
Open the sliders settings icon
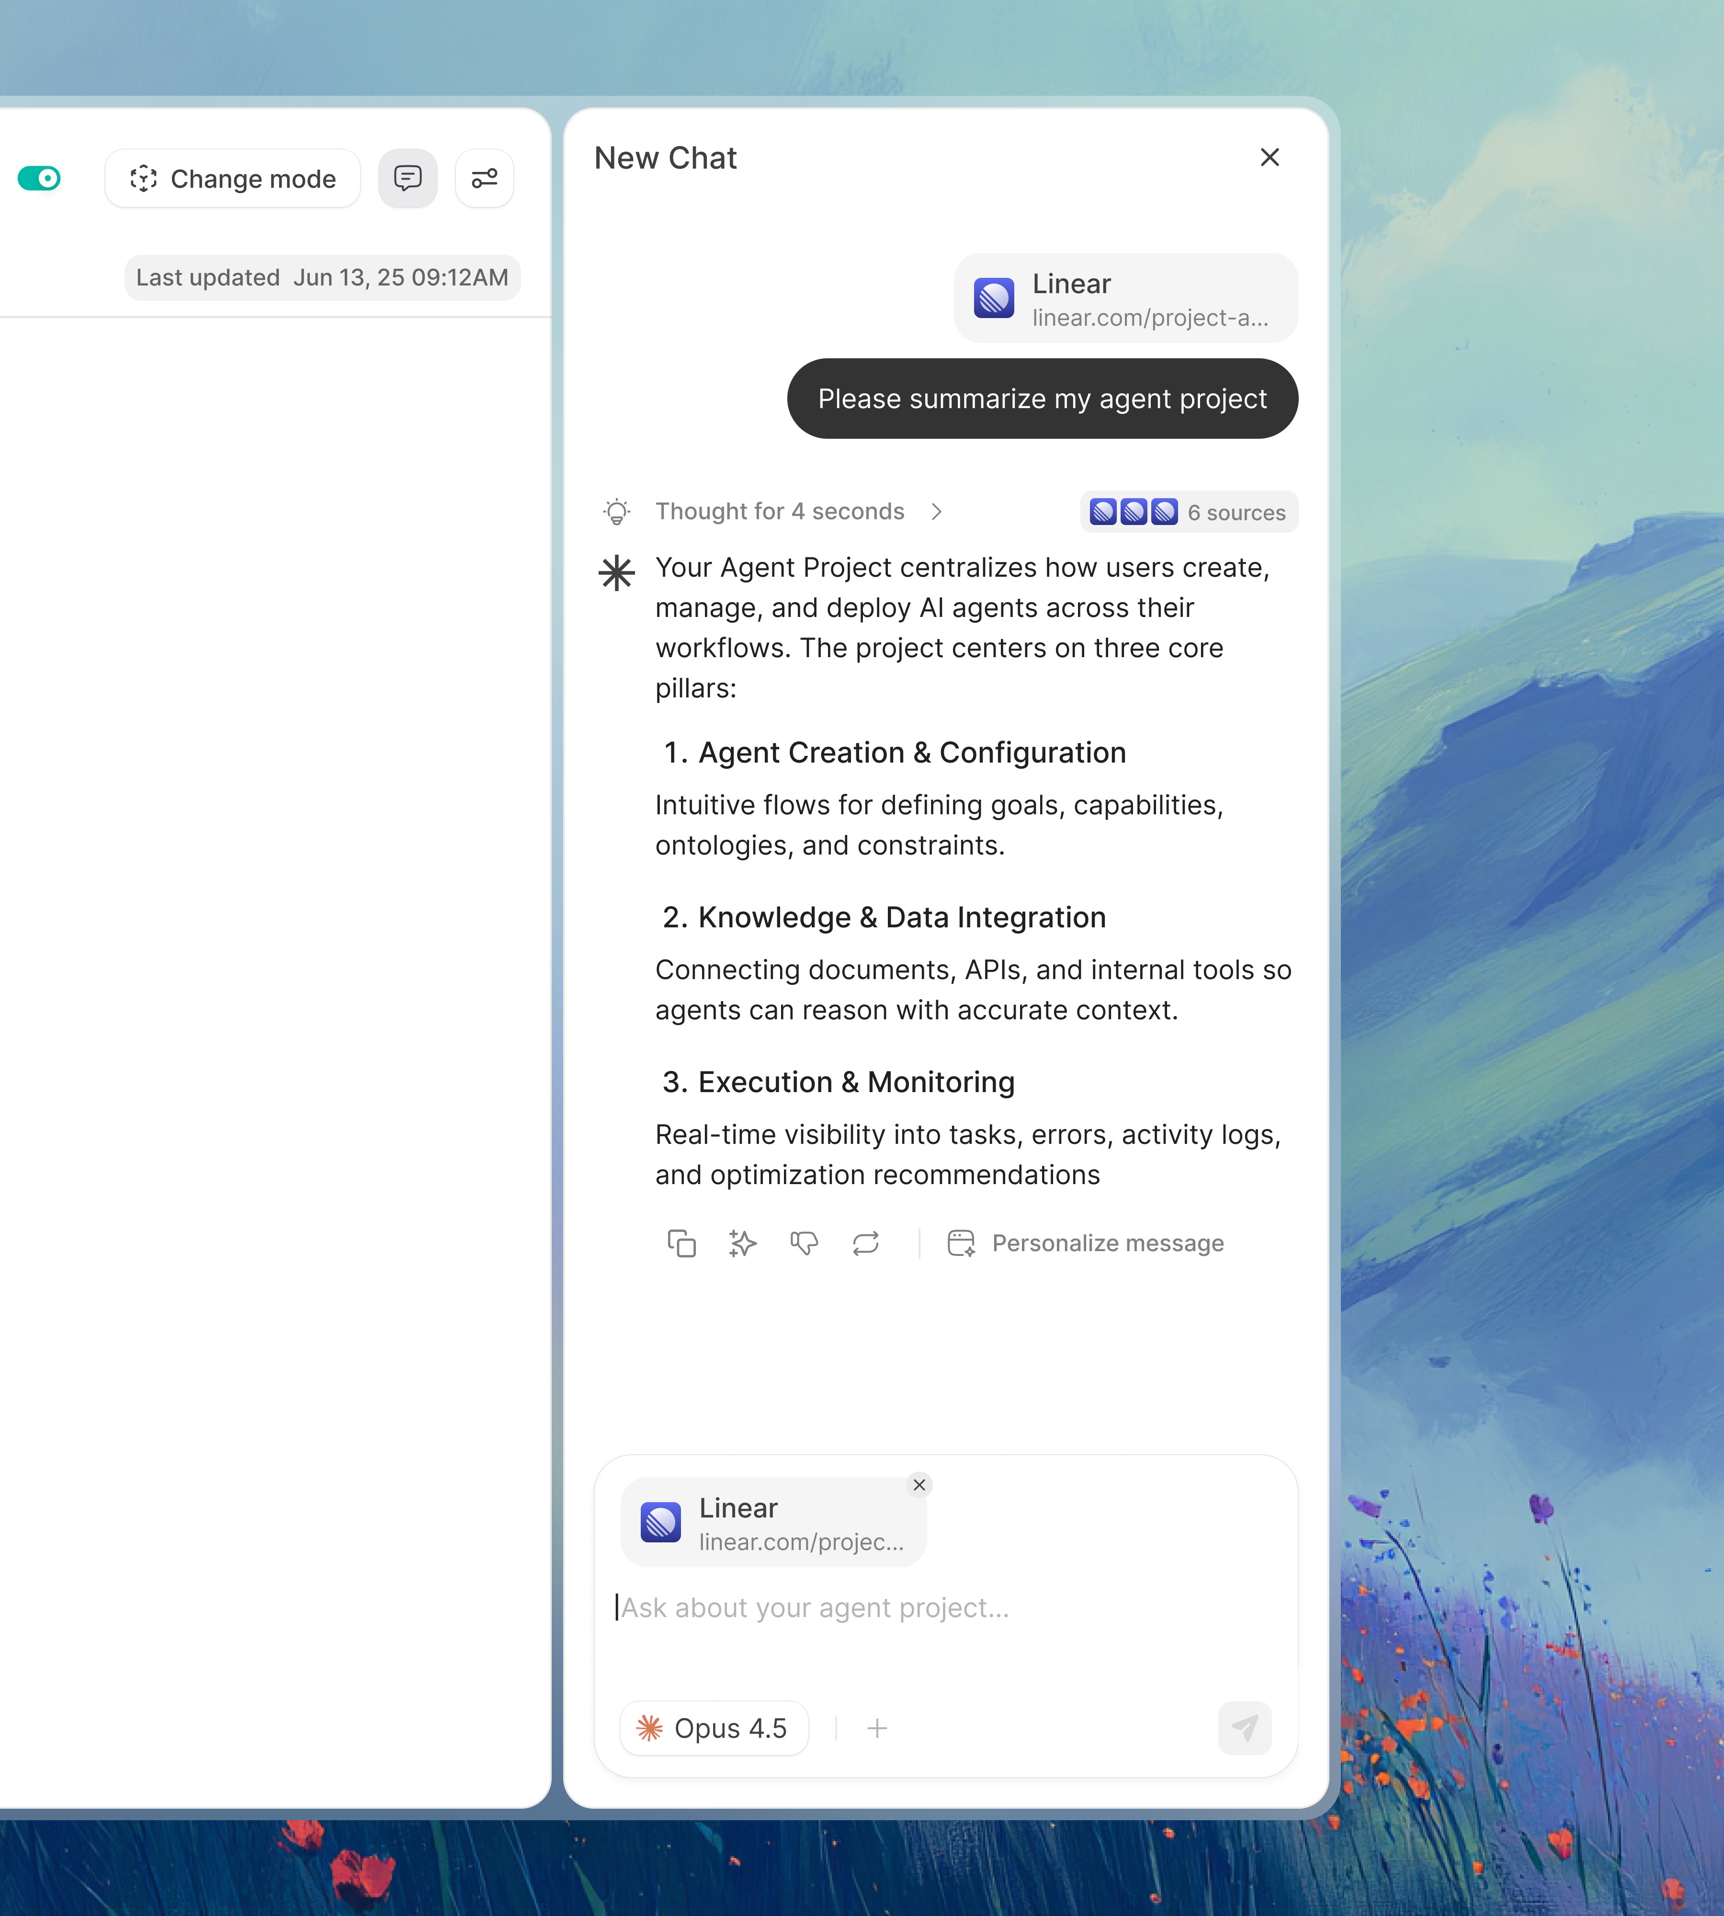[484, 178]
